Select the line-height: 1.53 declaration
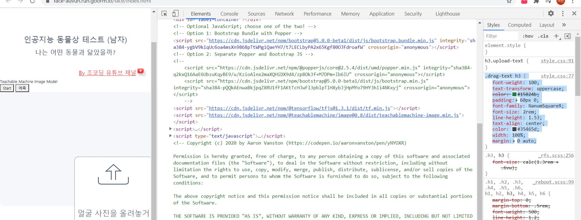581x220 pixels. [x=517, y=118]
